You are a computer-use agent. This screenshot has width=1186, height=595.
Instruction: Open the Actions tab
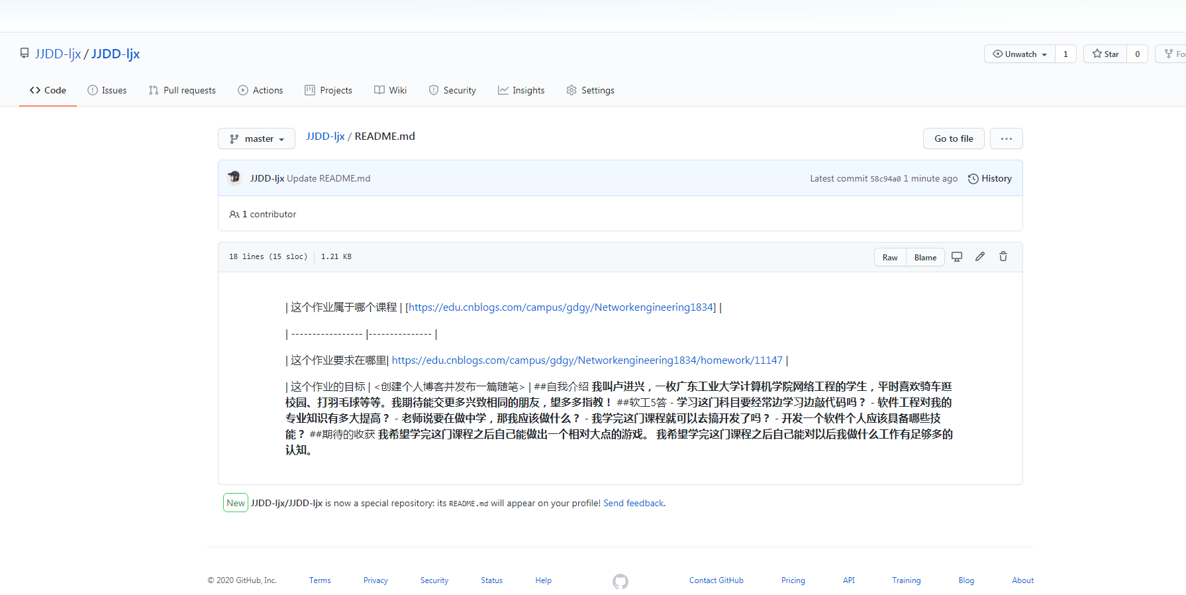tap(260, 90)
